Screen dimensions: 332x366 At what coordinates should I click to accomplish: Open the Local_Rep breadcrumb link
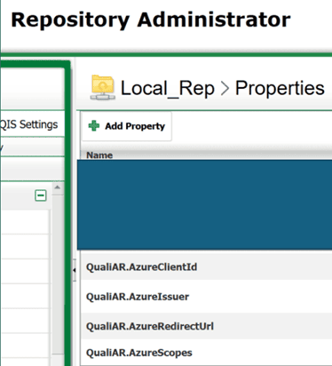tap(168, 88)
